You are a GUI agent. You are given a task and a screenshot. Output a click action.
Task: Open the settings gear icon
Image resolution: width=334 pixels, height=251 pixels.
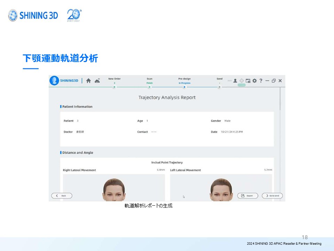pos(254,81)
